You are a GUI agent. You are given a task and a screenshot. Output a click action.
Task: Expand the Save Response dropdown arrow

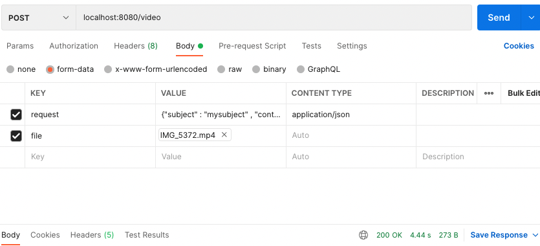click(x=535, y=235)
